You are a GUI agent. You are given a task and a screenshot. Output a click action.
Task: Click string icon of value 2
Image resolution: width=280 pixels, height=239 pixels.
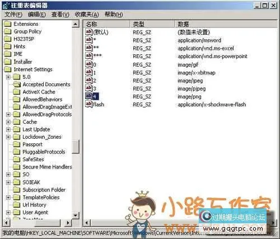click(x=88, y=80)
